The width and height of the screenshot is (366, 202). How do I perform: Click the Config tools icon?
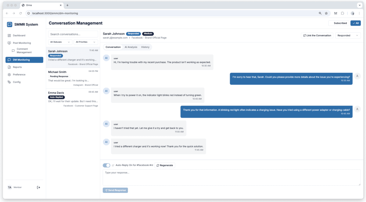[x=9, y=82]
